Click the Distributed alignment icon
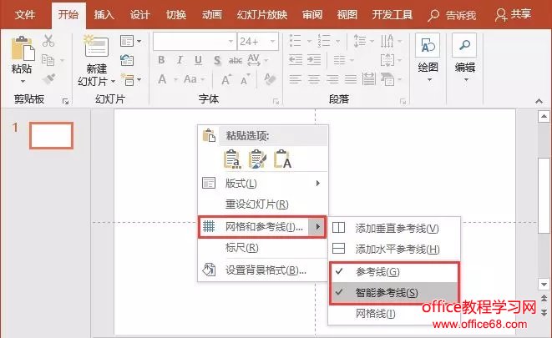 [x=368, y=79]
